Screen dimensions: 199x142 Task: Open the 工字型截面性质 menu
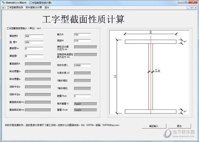coord(15,7)
